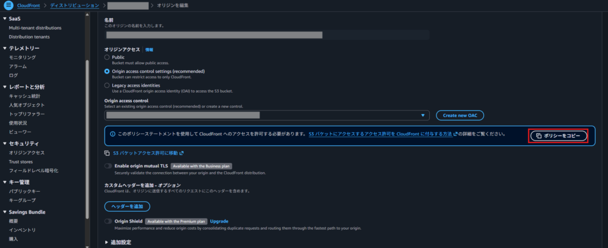
Task: Select Legacy access identities radio
Action: (107, 85)
